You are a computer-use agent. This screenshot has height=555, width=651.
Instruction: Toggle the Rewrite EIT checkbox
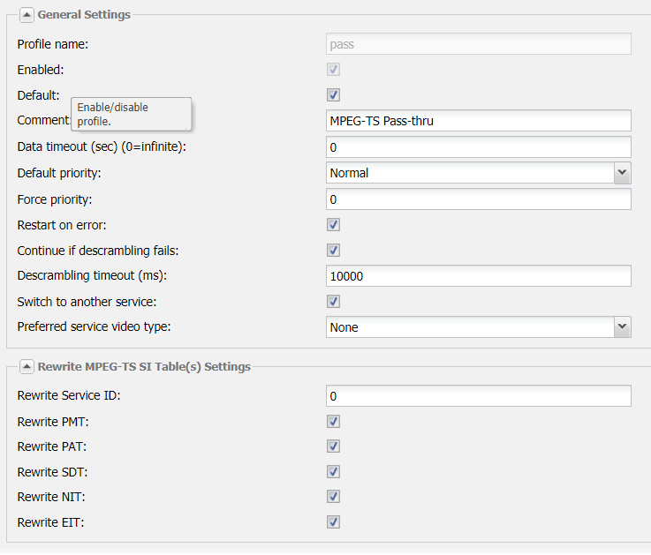pyautogui.click(x=333, y=522)
